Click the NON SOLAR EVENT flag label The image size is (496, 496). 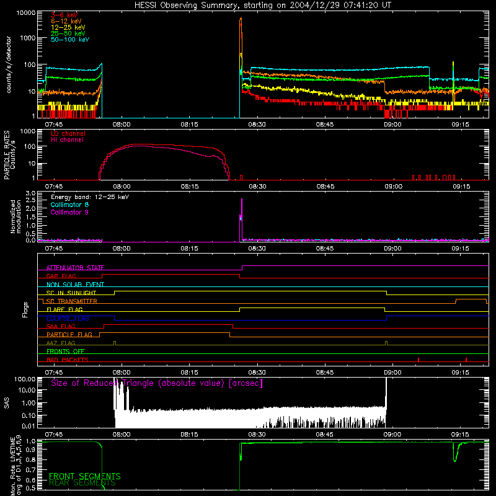(x=75, y=285)
